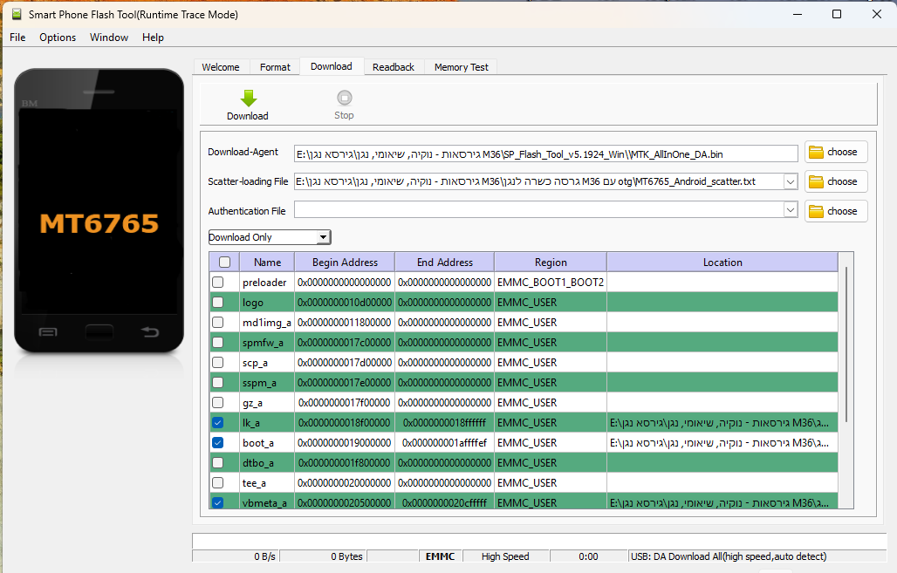Viewport: 897px width, 573px height.
Task: Click the SP Flash Tool title bar icon
Action: (x=16, y=14)
